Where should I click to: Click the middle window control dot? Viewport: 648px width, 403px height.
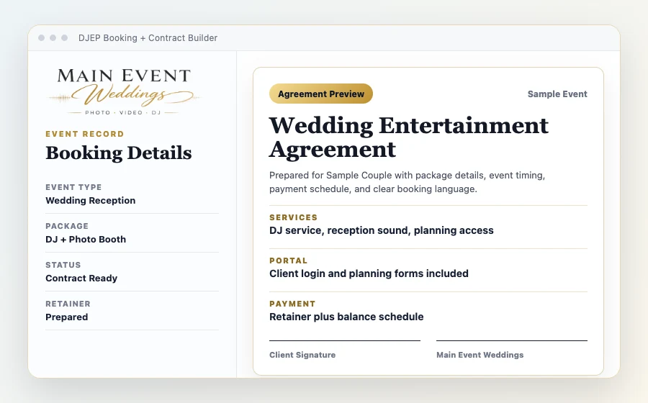point(53,38)
